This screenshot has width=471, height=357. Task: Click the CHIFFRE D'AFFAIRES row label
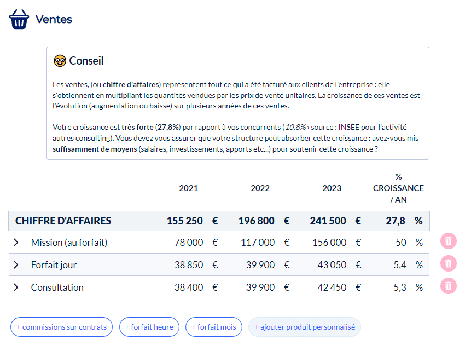pos(63,221)
